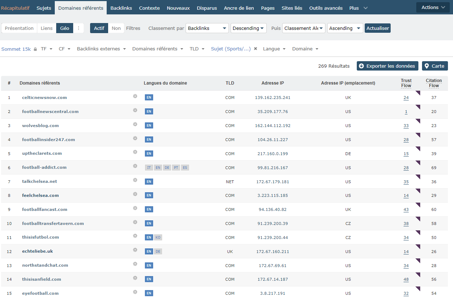This screenshot has width=453, height=298.
Task: Open the secondary sort Classement dropdown
Action: tap(304, 28)
